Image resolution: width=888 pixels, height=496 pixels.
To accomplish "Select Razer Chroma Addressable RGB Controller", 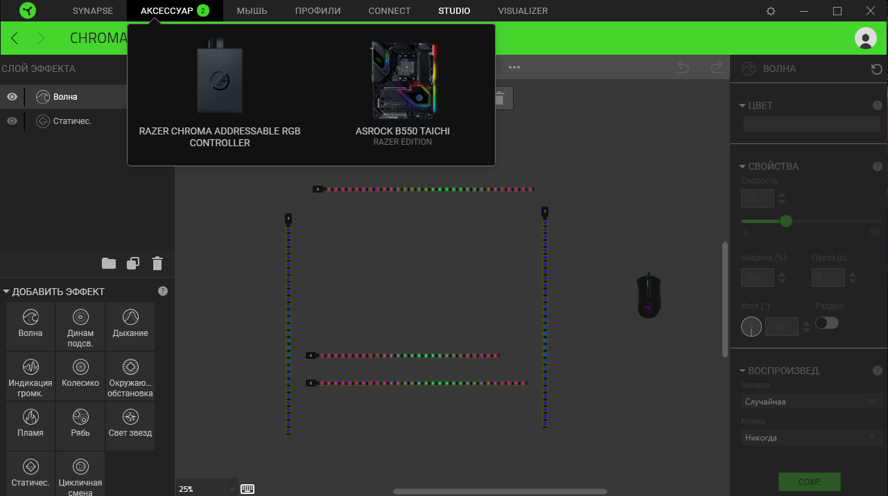I will pos(220,94).
